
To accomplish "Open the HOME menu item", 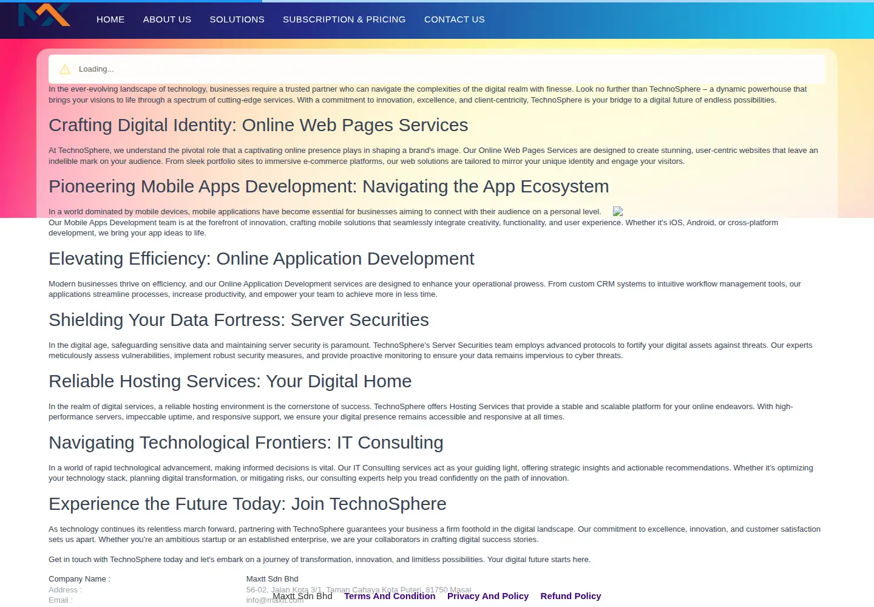I will point(110,19).
